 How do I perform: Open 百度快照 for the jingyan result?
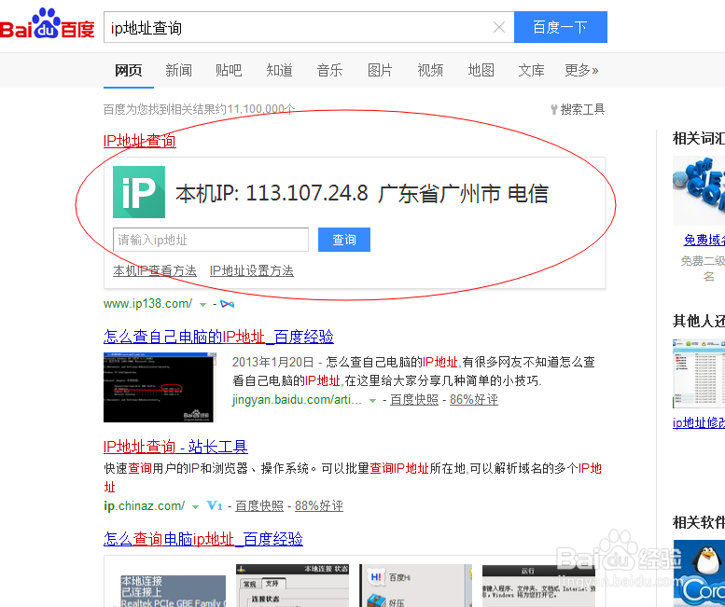[x=414, y=400]
